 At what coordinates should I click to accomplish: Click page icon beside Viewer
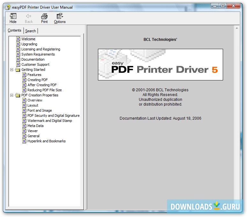[x=24, y=131]
